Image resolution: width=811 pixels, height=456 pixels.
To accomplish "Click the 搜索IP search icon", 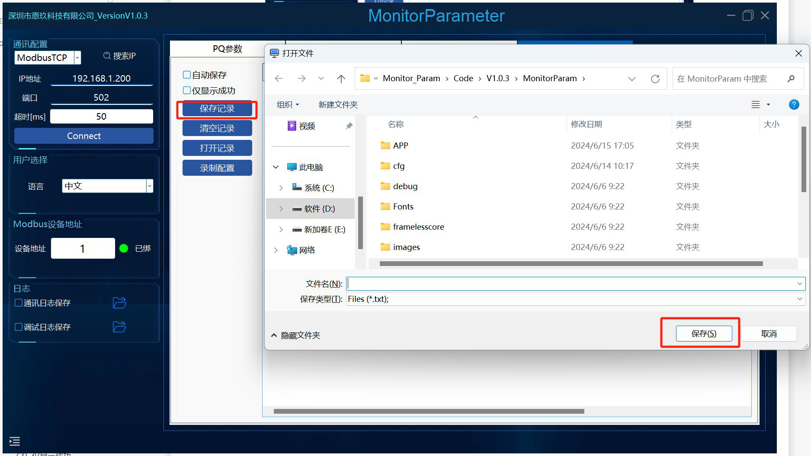I will (x=107, y=56).
